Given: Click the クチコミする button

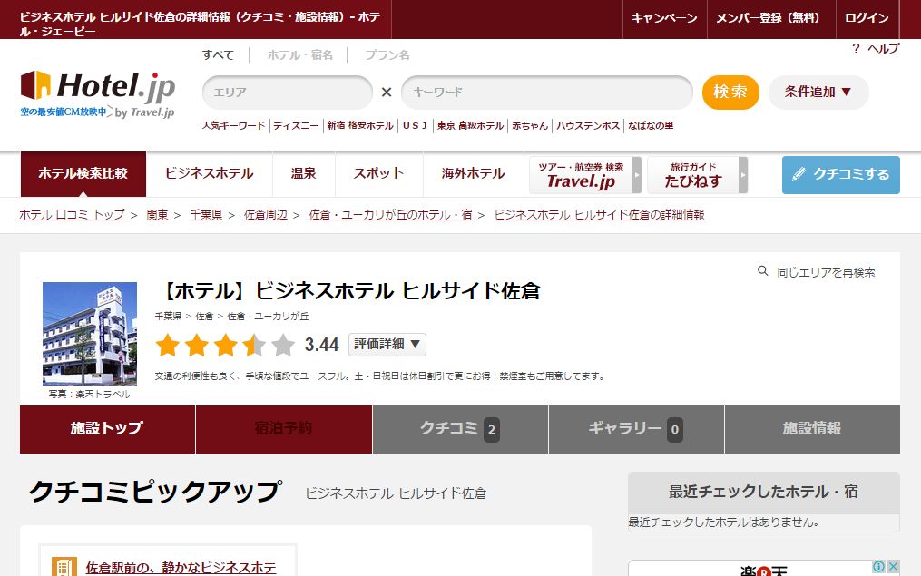Looking at the screenshot, I should coord(840,175).
